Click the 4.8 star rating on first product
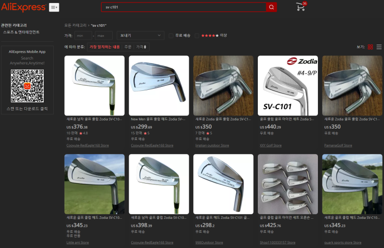The height and width of the screenshot is (248, 384). [83, 133]
